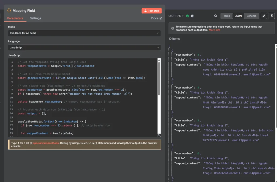Viewport: 277px width, 182px height.
Task: Click the chevron arrow of the Mode field
Action: [x=158, y=33]
